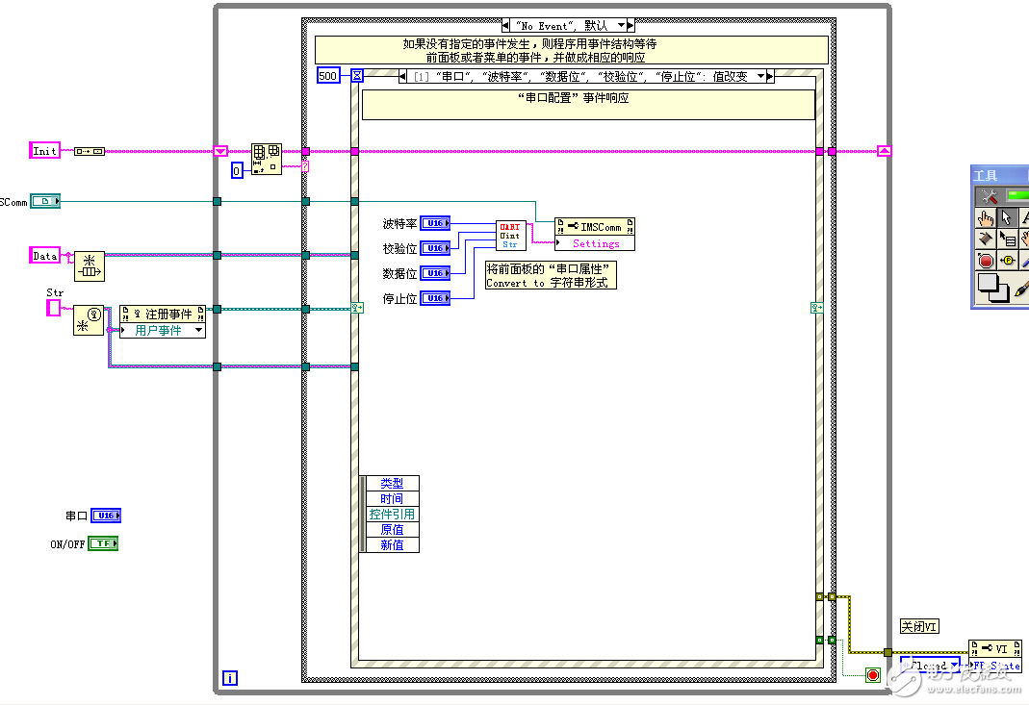
Task: Click the while loop iteration terminal
Action: [x=230, y=678]
